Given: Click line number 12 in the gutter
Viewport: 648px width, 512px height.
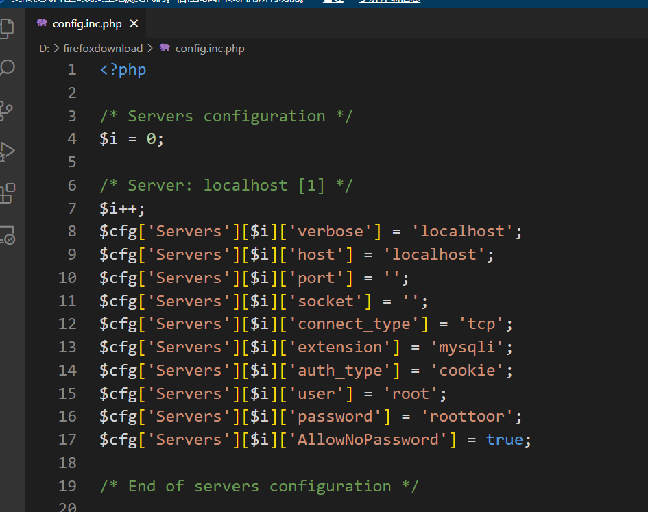Looking at the screenshot, I should click(x=68, y=324).
